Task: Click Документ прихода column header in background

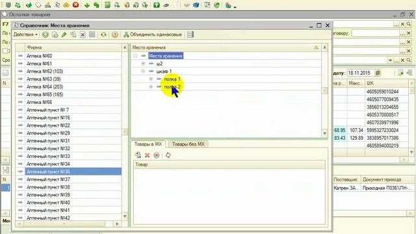Action: (x=387, y=179)
